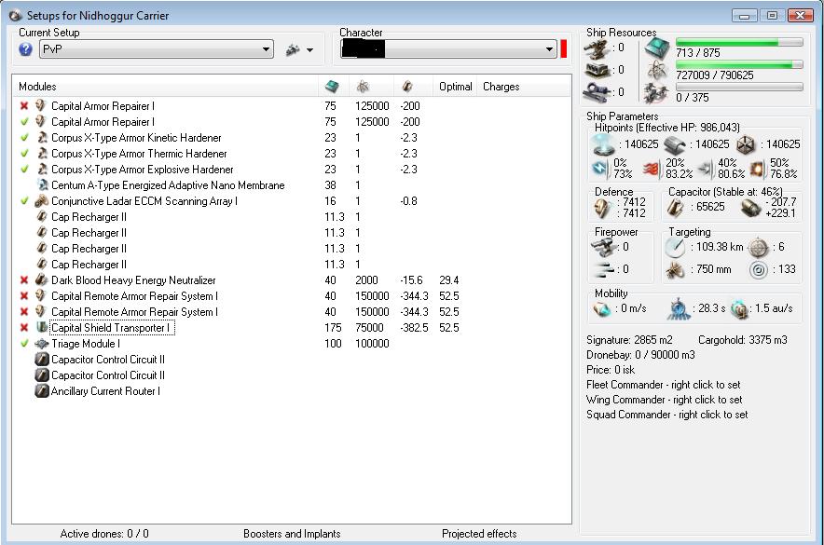Image resolution: width=824 pixels, height=545 pixels.
Task: Click the Conjunctive Ladar ECCM Scanning Array icon
Action: (x=42, y=201)
